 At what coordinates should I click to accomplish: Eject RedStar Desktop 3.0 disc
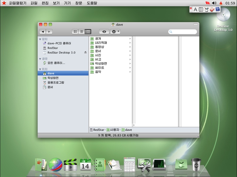[x=85, y=52]
